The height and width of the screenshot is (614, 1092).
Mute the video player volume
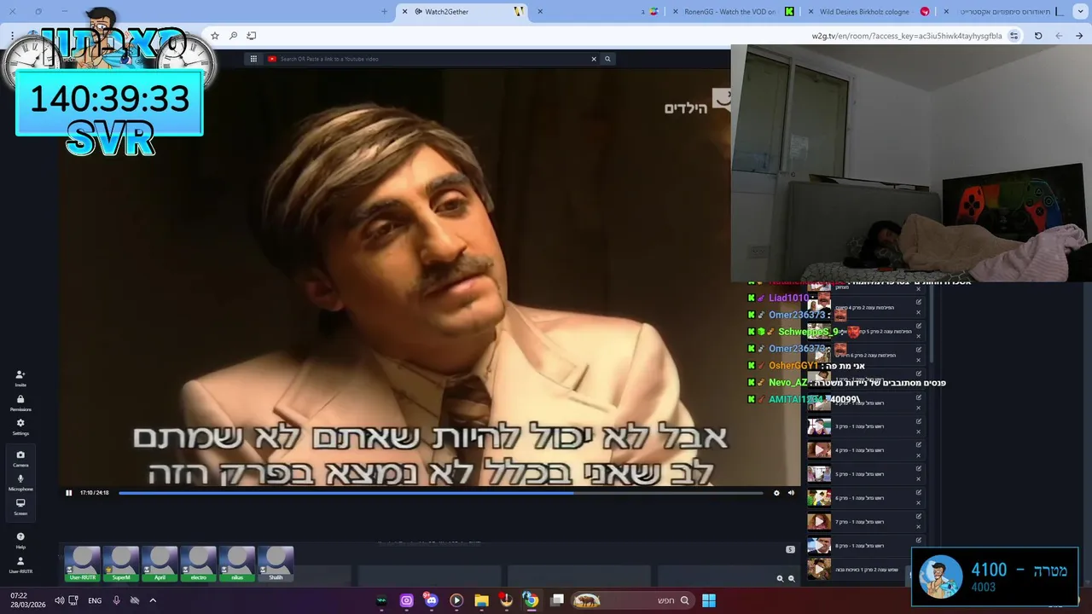click(791, 493)
